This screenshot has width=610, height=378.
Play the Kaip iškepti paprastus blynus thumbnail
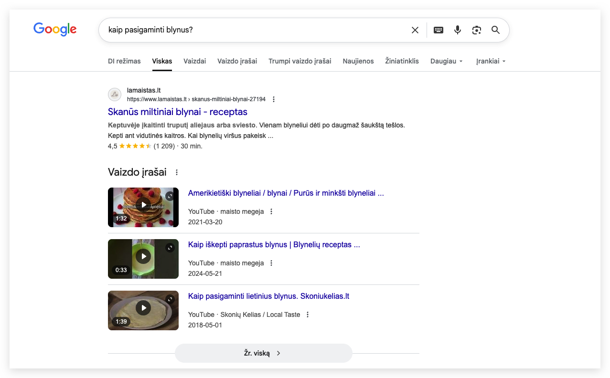pos(143,257)
